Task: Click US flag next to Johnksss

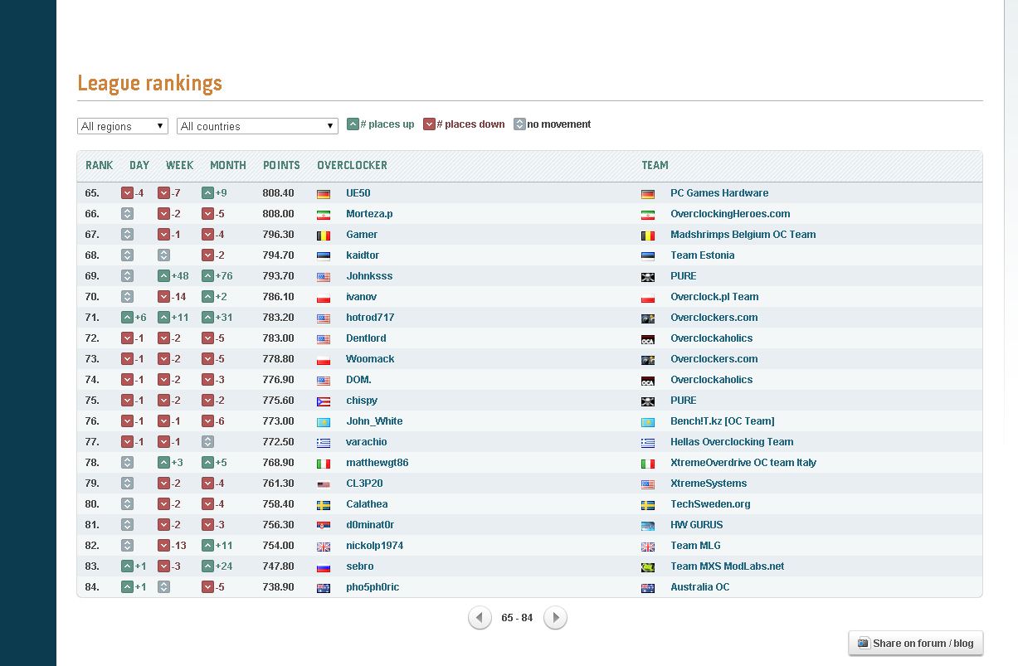Action: click(x=324, y=276)
